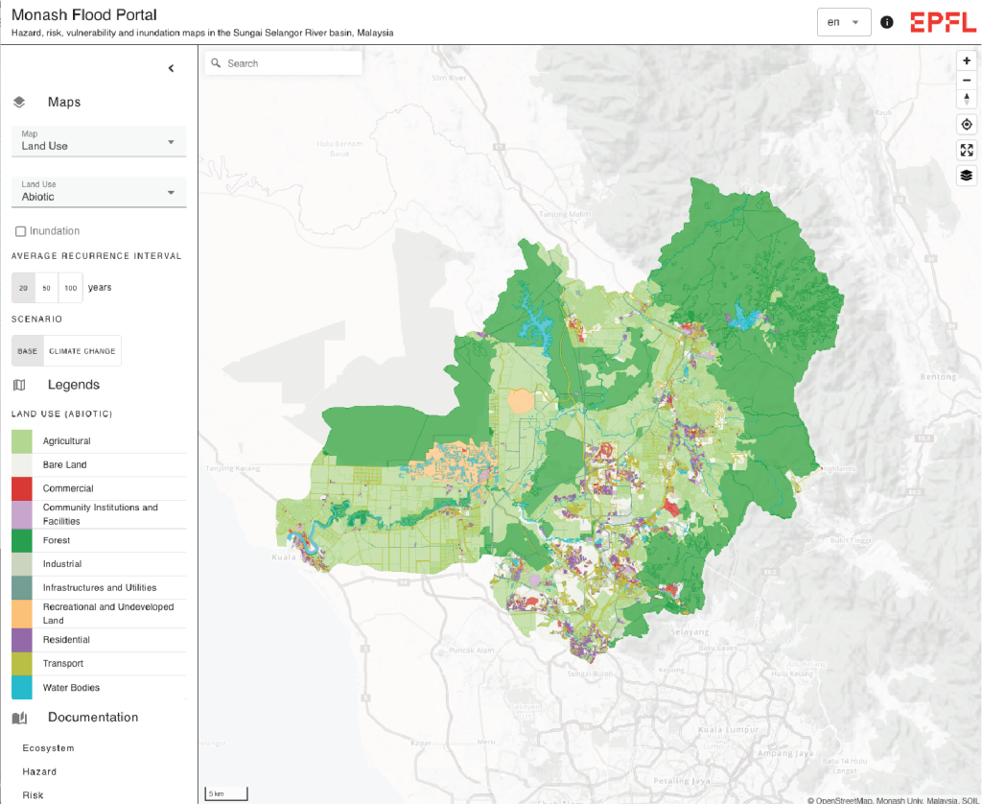
Task: Enter fullscreen map mode
Action: (x=967, y=150)
